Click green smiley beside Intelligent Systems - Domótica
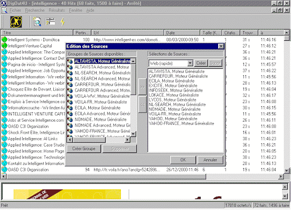This screenshot has width=291, height=210. point(4,40)
